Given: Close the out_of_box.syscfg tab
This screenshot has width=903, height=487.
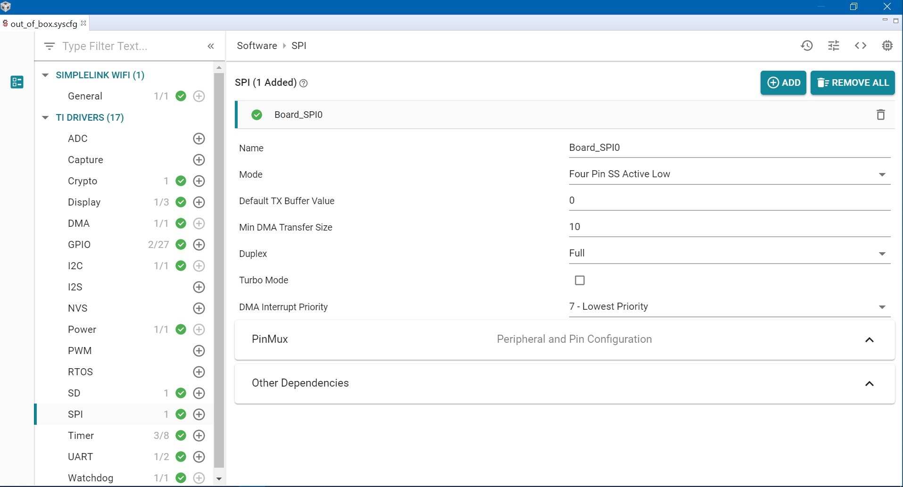Looking at the screenshot, I should pos(83,23).
